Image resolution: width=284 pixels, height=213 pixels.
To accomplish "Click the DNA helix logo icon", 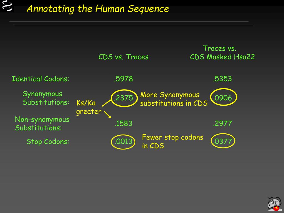I will coord(7,6).
